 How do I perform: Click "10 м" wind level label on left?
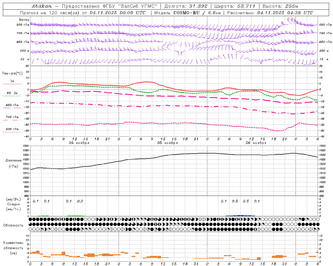25,59
